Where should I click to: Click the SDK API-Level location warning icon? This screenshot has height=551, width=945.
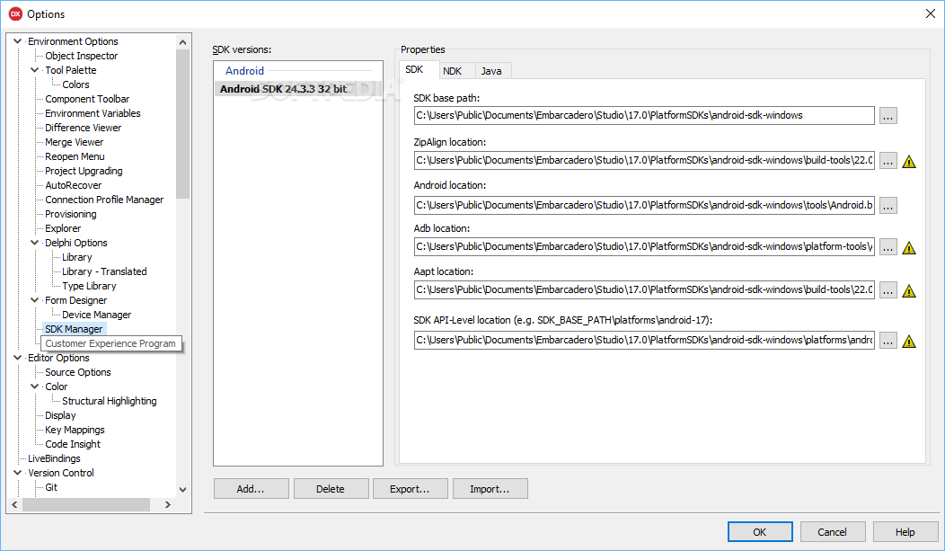point(909,342)
